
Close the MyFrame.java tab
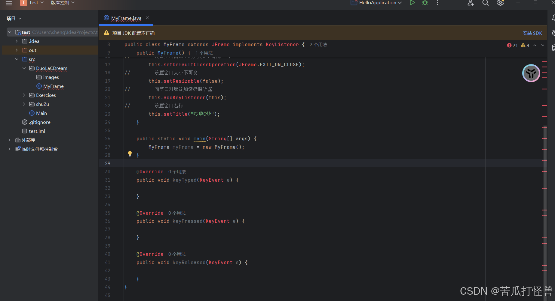click(147, 18)
